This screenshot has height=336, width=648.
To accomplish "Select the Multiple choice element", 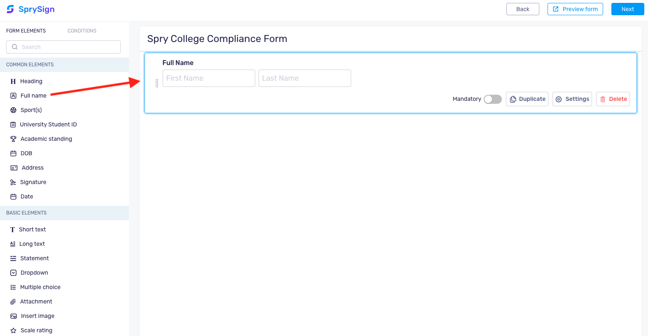I will 40,287.
